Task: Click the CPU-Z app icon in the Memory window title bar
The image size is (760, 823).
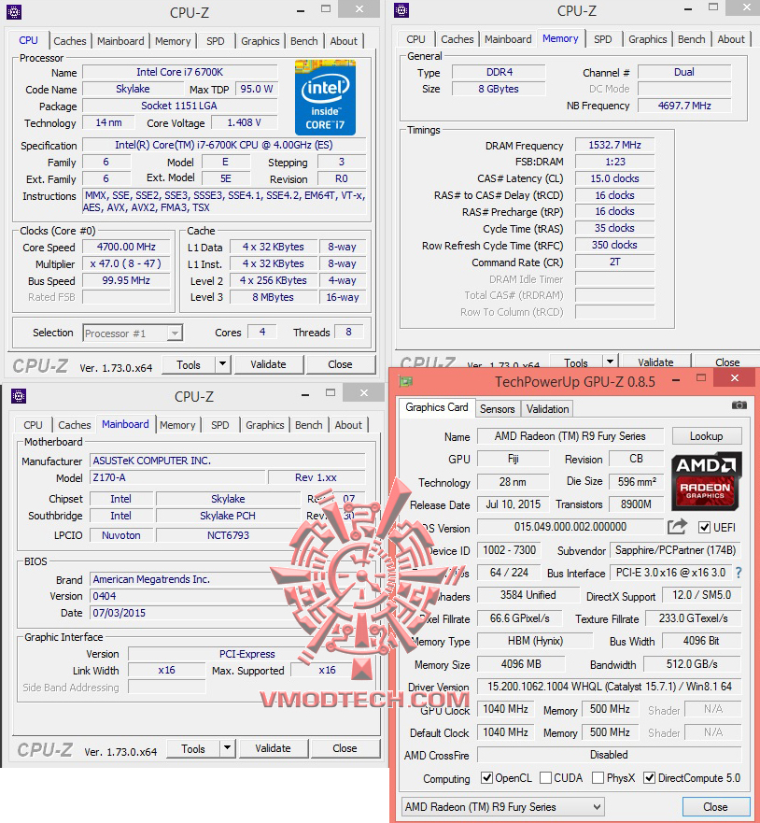Action: [x=401, y=10]
